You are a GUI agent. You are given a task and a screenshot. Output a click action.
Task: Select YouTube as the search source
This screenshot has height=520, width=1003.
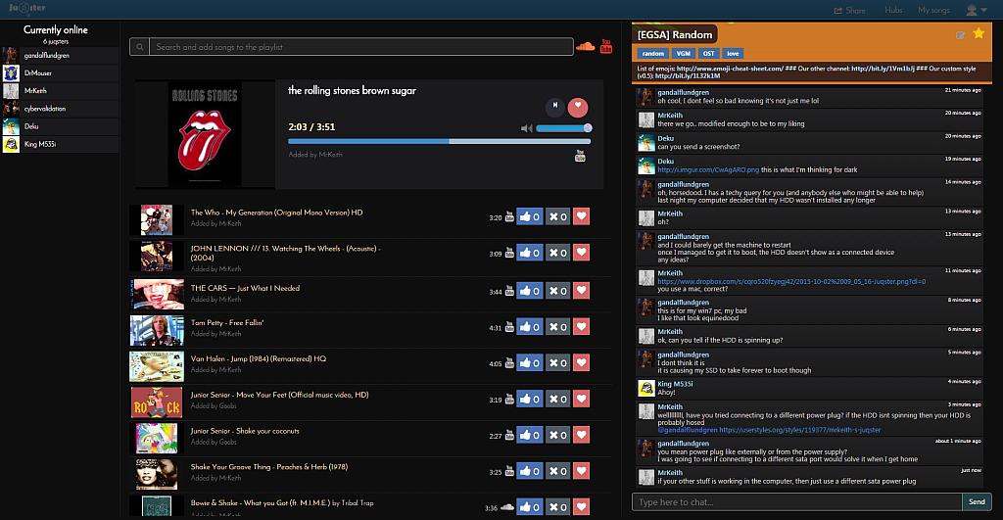click(605, 46)
